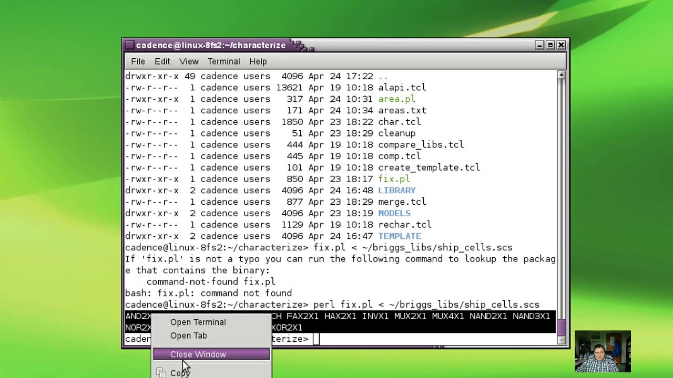This screenshot has width=673, height=378.
Task: Click the terminal cursor at the prompt
Action: [x=316, y=339]
